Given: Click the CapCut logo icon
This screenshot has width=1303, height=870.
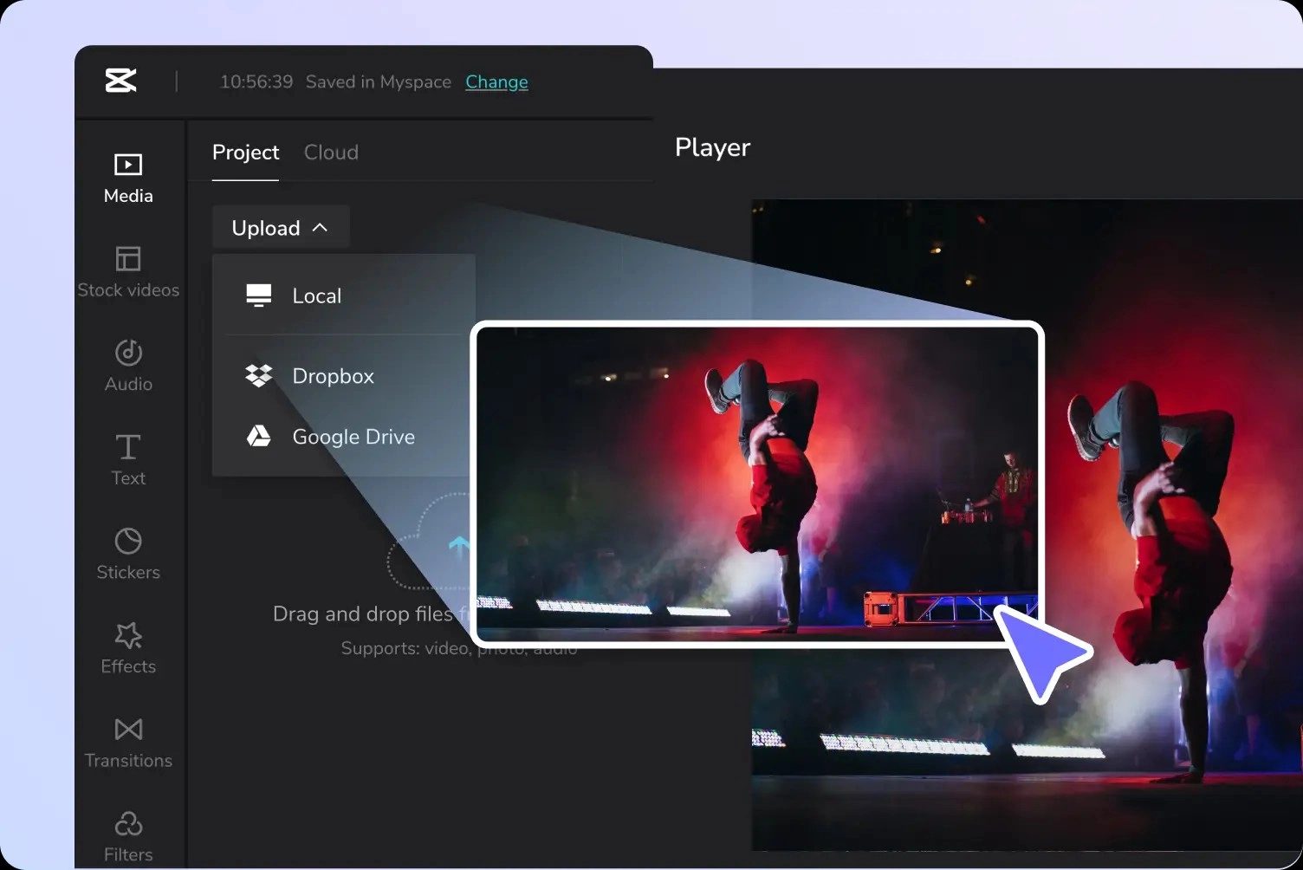Looking at the screenshot, I should (x=120, y=81).
